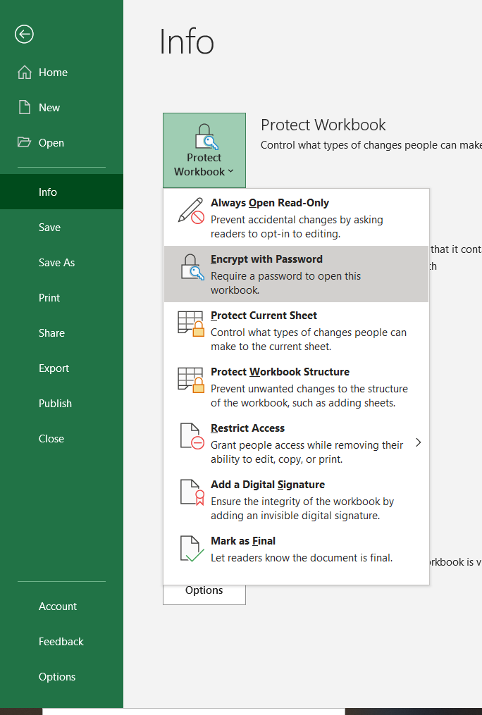Open the Home page in backstage

[61, 73]
